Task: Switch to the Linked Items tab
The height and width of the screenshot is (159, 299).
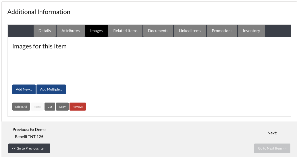Action: (190, 31)
